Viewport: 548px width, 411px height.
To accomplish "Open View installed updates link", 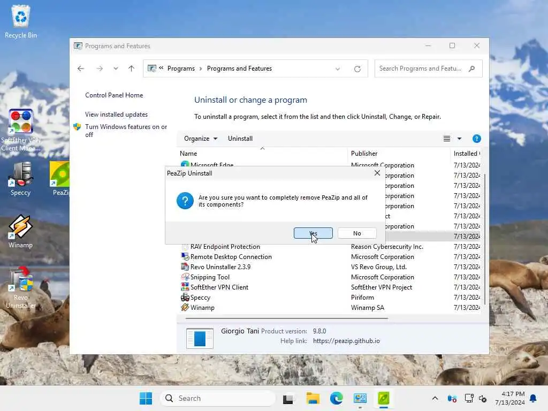I will (116, 115).
